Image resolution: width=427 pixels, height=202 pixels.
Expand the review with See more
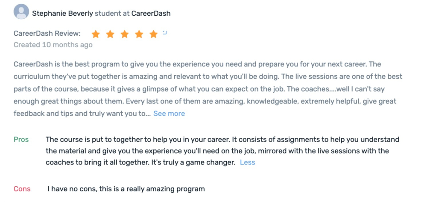point(169,114)
